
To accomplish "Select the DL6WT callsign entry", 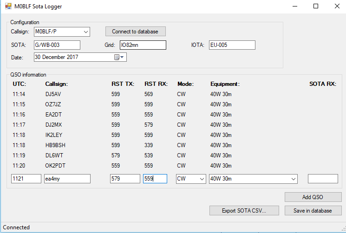I will point(54,155).
